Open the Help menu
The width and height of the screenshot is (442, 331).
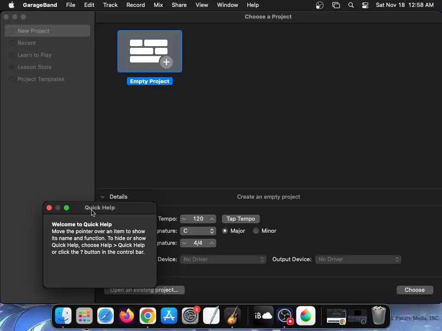point(253,5)
